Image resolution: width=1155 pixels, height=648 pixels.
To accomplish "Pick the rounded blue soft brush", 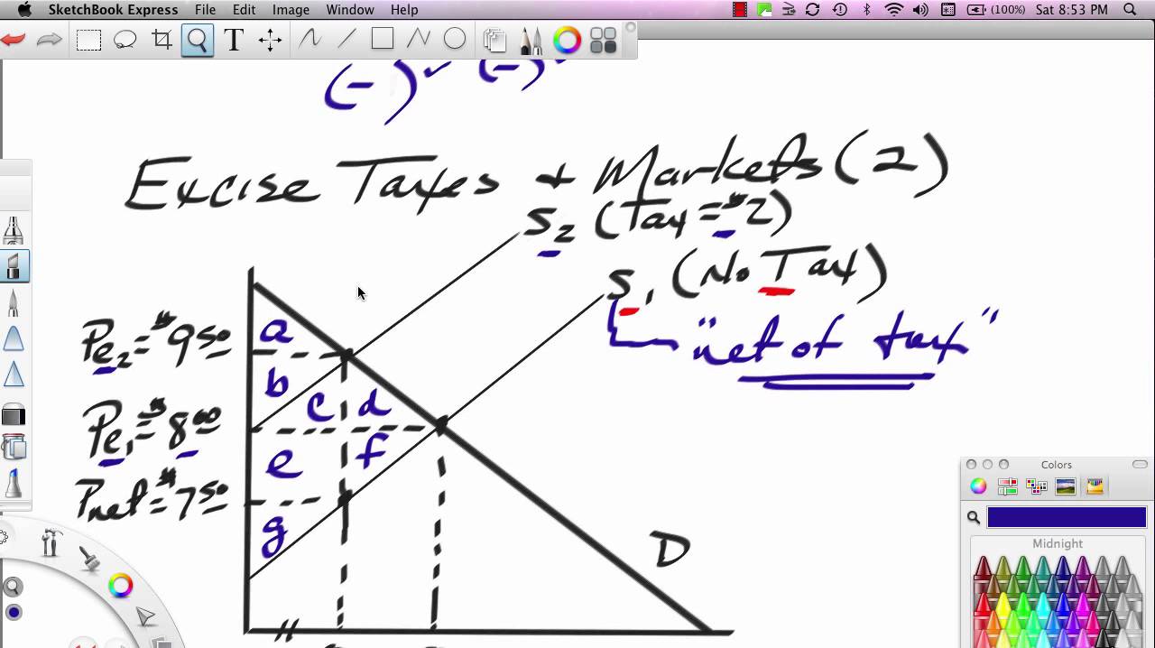I will tap(14, 338).
